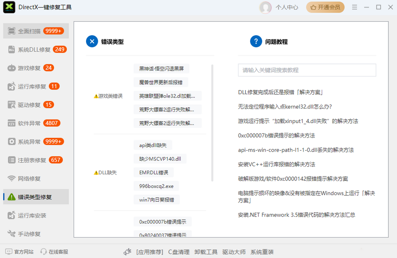Open 网络修复 sidebar item
The width and height of the screenshot is (397, 258).
36,179
